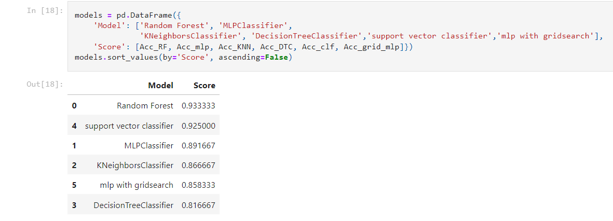Click the 0.925000 score value

pos(198,126)
